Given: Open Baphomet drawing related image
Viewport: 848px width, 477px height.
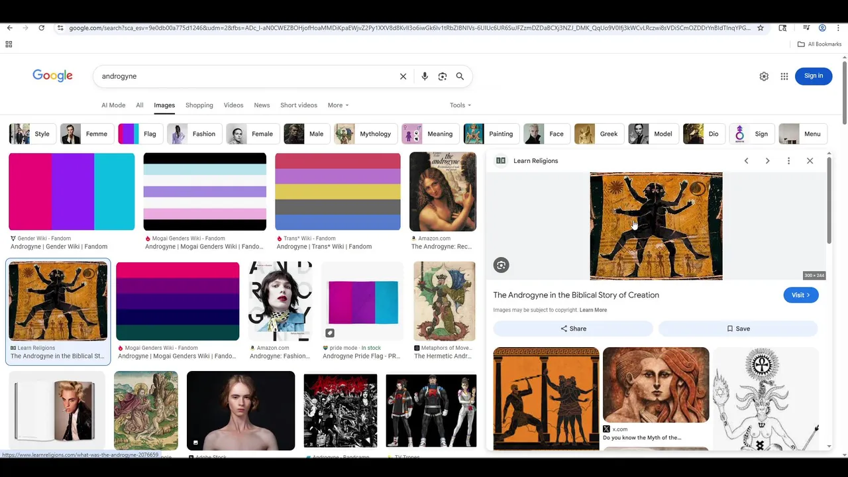Looking at the screenshot, I should [x=766, y=399].
